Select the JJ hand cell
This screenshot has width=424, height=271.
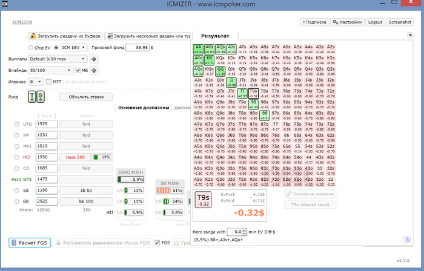pyautogui.click(x=231, y=82)
